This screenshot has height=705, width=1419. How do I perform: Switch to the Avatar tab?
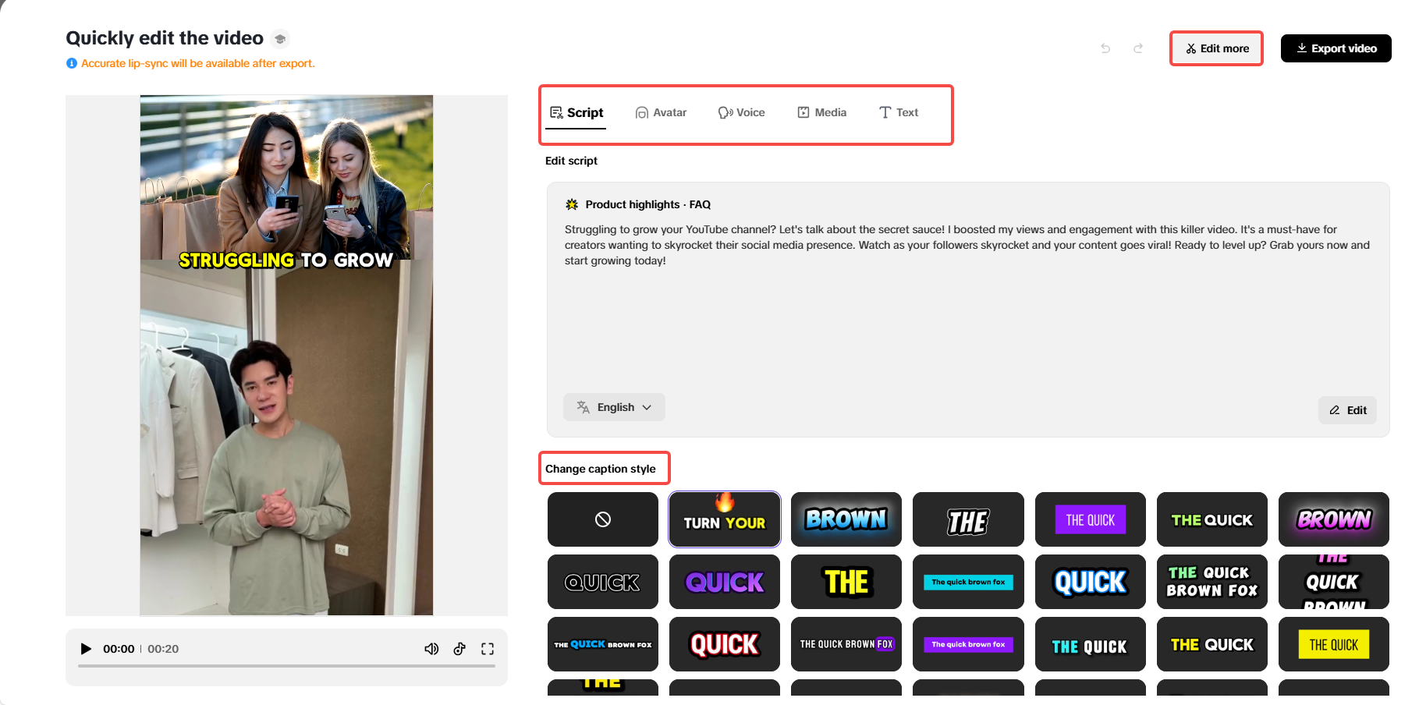click(661, 112)
